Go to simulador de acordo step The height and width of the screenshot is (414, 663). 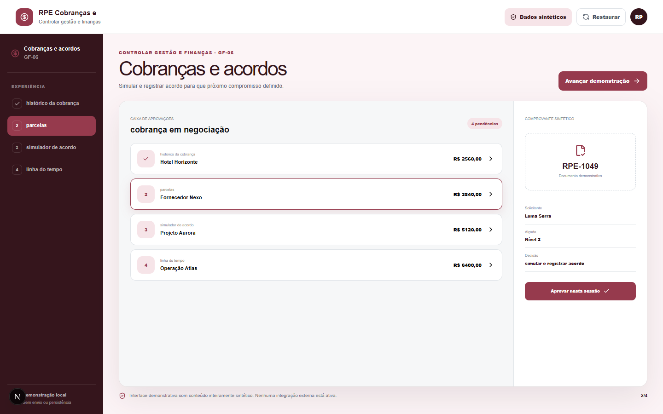(x=52, y=148)
